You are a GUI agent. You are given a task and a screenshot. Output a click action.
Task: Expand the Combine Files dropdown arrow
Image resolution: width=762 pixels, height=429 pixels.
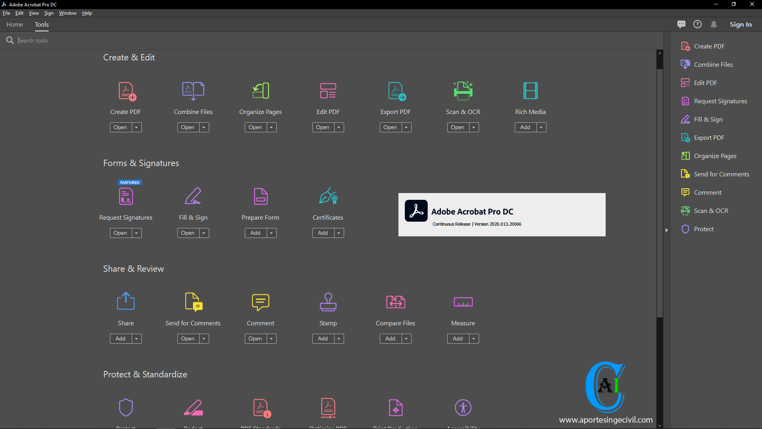(204, 127)
